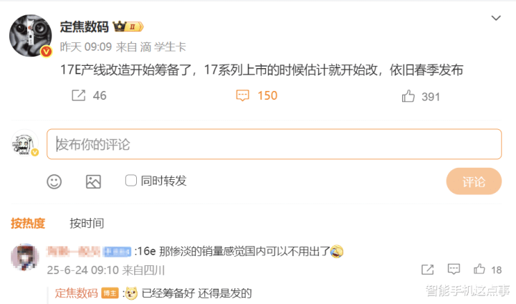Reply to the 16e comment via bubble icon

[454, 269]
